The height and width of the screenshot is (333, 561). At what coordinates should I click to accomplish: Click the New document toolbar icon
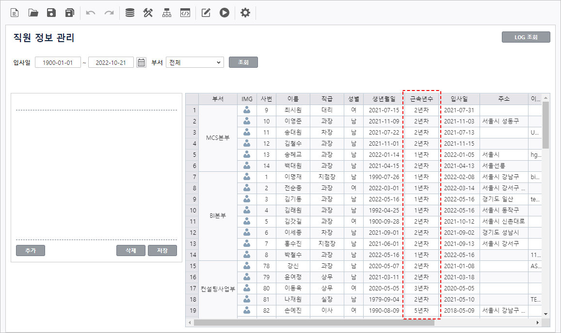pos(15,13)
